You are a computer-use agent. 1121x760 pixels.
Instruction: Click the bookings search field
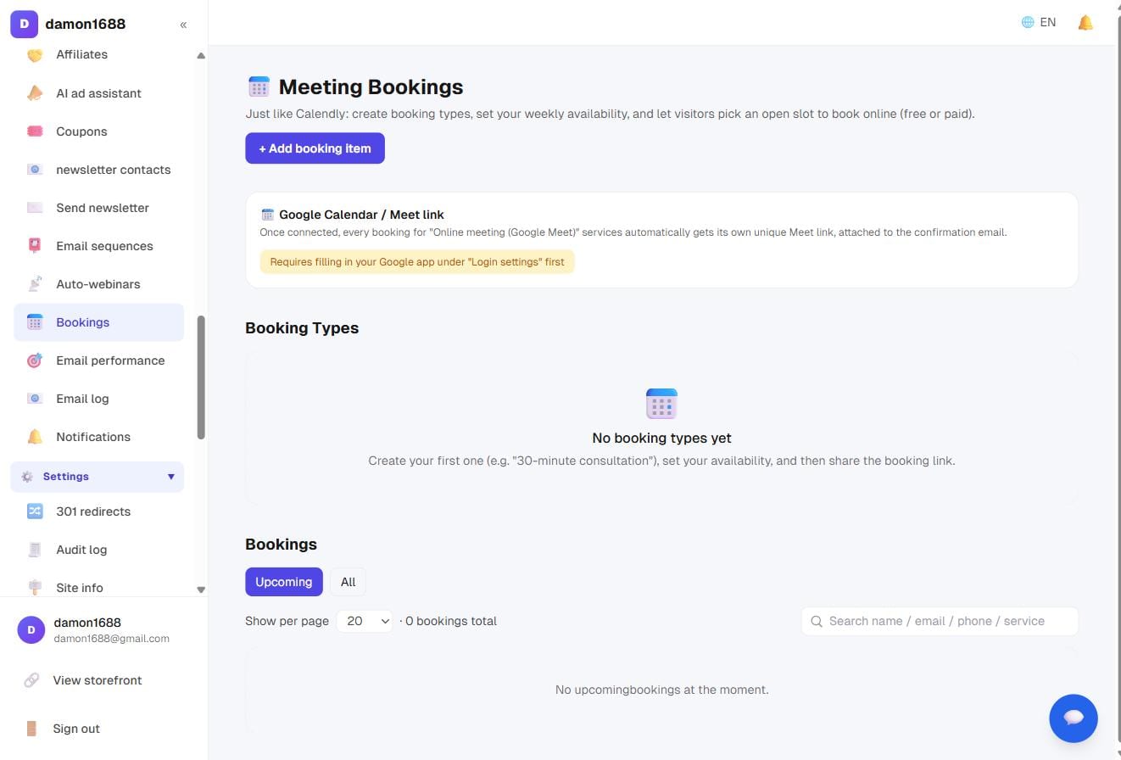click(940, 621)
